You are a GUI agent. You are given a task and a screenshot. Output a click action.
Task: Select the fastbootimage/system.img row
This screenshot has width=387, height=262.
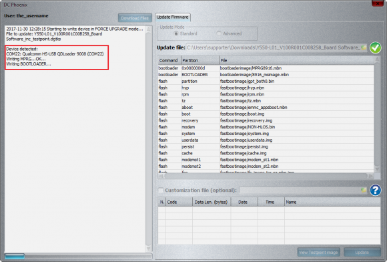266,134
